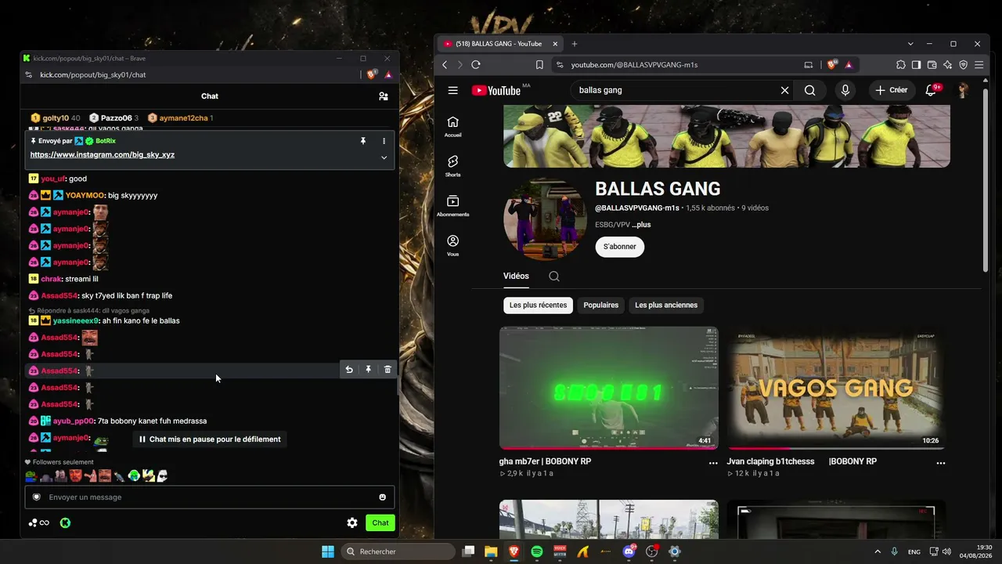The image size is (1002, 564).
Task: Go to the YouTube home logo
Action: pyautogui.click(x=496, y=90)
